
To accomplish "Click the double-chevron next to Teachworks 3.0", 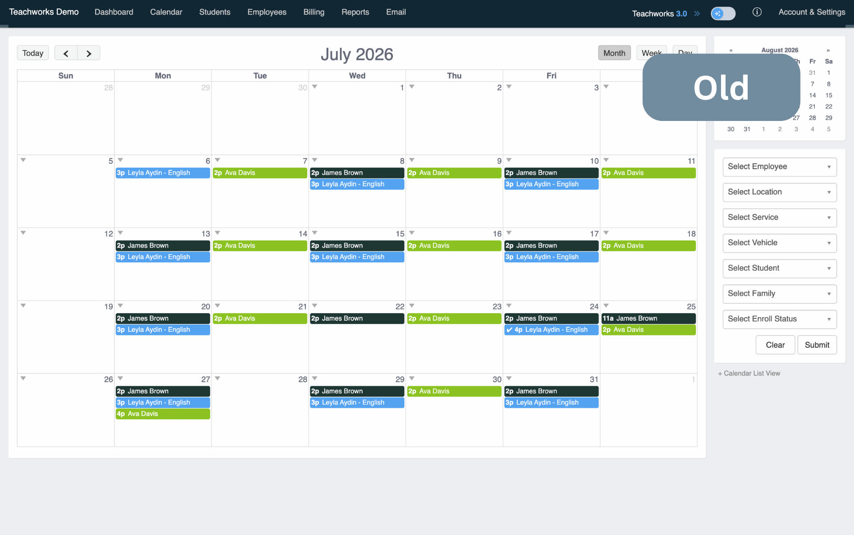I will click(697, 13).
